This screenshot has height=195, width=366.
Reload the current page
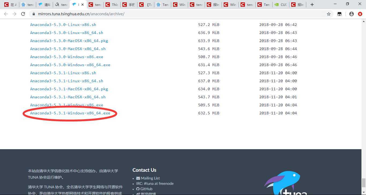click(x=23, y=14)
